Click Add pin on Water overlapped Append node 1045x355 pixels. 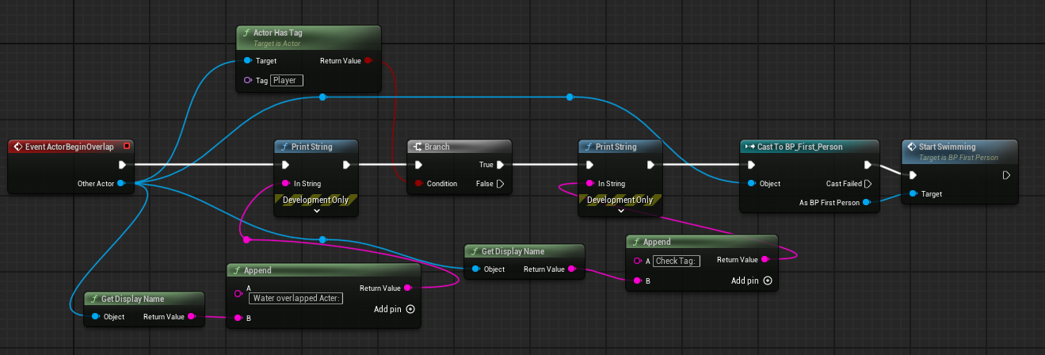click(395, 309)
